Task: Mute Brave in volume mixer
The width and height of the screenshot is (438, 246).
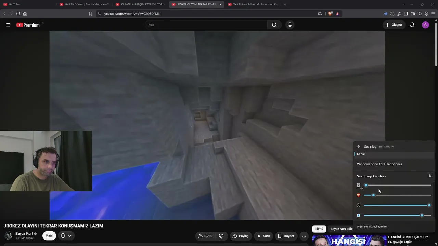Action: coord(358,195)
